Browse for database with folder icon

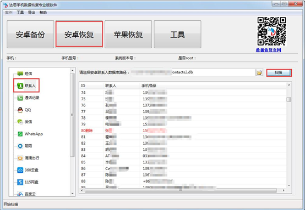coord(259,72)
